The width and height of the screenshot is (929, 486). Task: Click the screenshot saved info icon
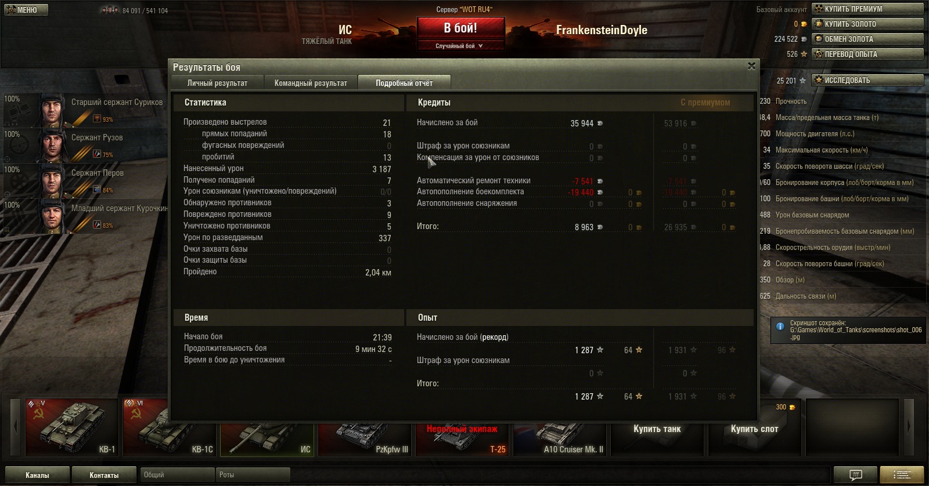(780, 326)
